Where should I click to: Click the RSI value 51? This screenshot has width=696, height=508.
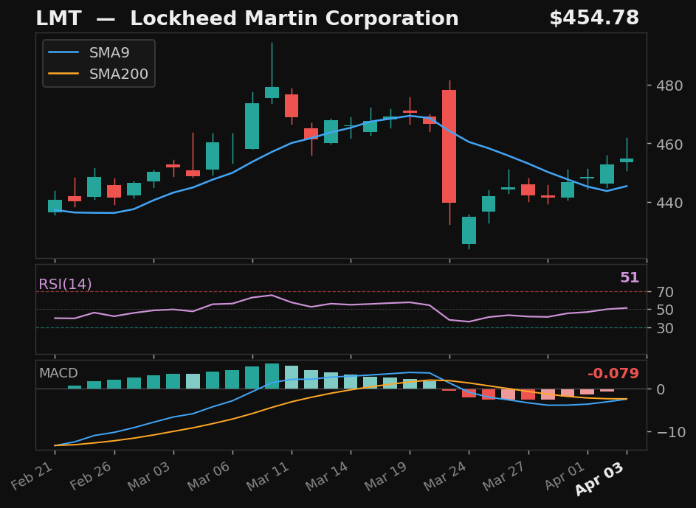click(630, 278)
